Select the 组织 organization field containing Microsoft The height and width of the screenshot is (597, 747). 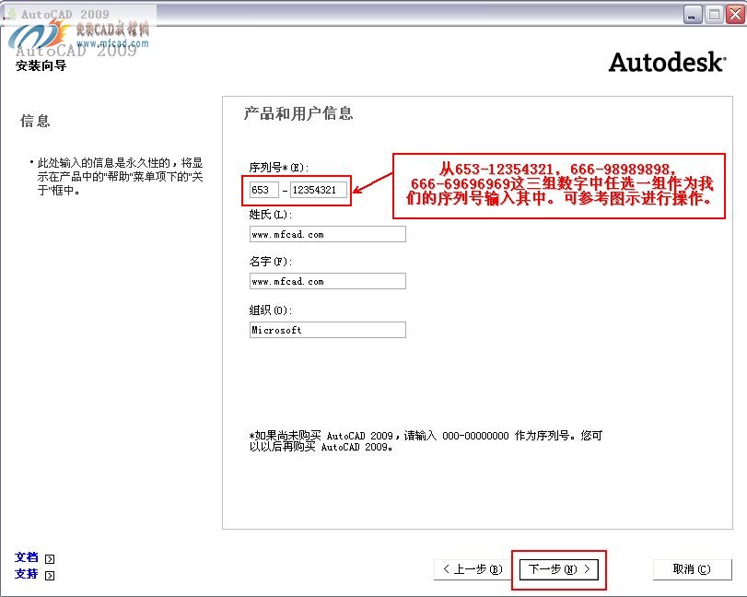tap(328, 330)
